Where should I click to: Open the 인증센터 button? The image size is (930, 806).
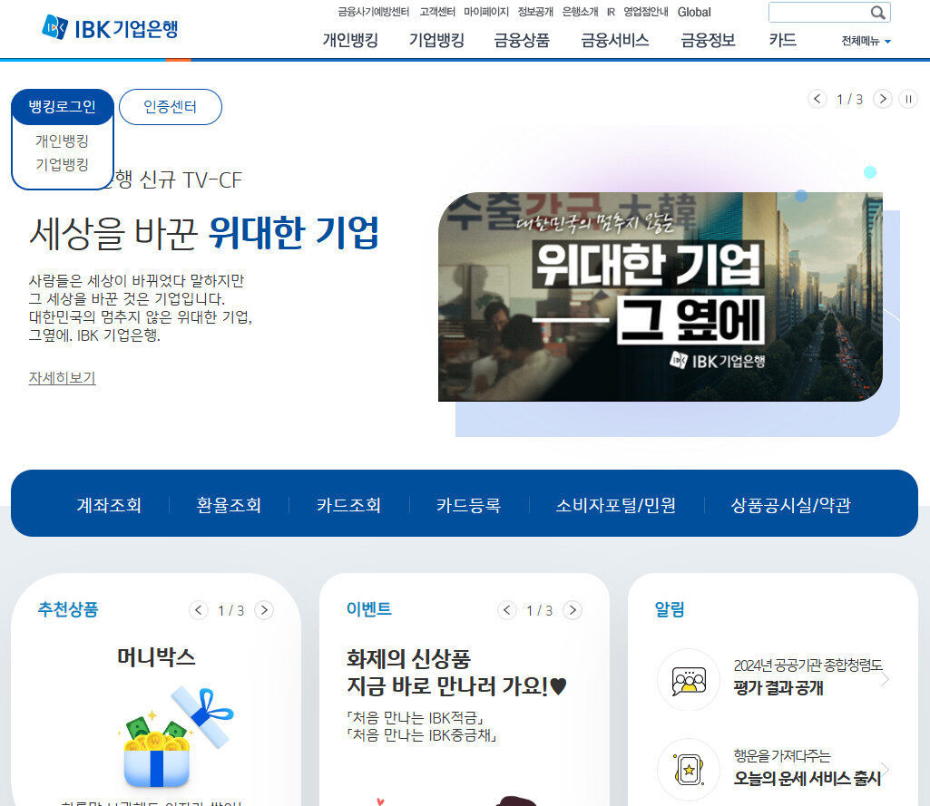[x=171, y=107]
